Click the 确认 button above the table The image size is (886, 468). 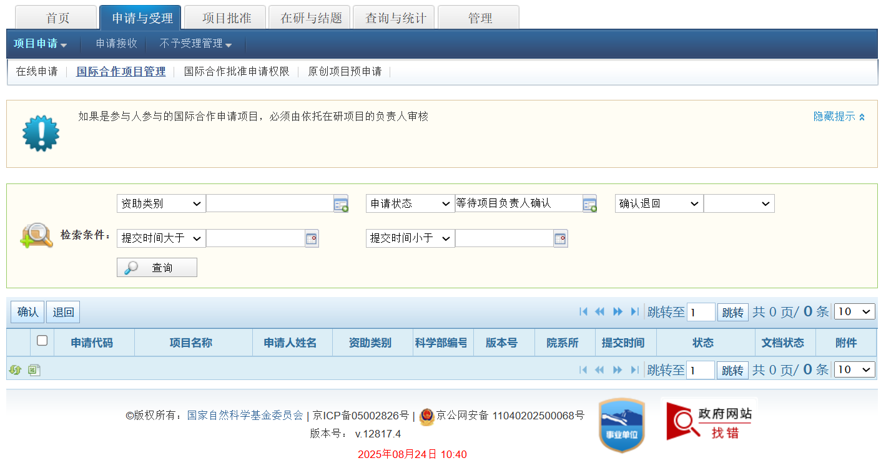coord(27,312)
